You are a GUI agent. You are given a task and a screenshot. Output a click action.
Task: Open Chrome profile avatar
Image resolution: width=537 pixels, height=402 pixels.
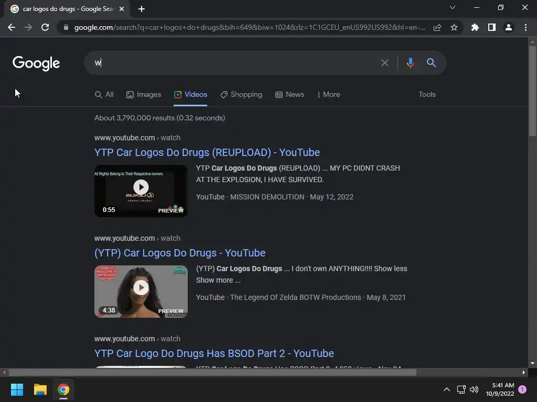point(509,27)
